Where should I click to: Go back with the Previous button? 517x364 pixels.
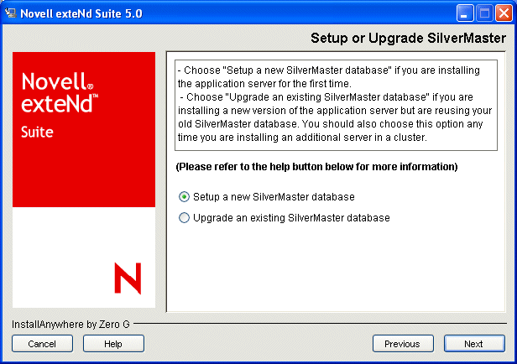(403, 343)
